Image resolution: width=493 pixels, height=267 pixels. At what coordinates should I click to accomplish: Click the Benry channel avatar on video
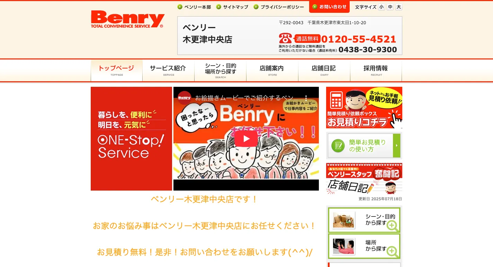(185, 98)
